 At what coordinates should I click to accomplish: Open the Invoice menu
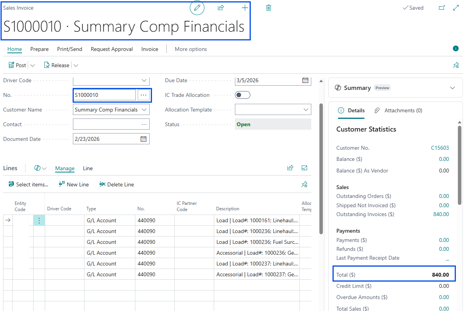150,49
